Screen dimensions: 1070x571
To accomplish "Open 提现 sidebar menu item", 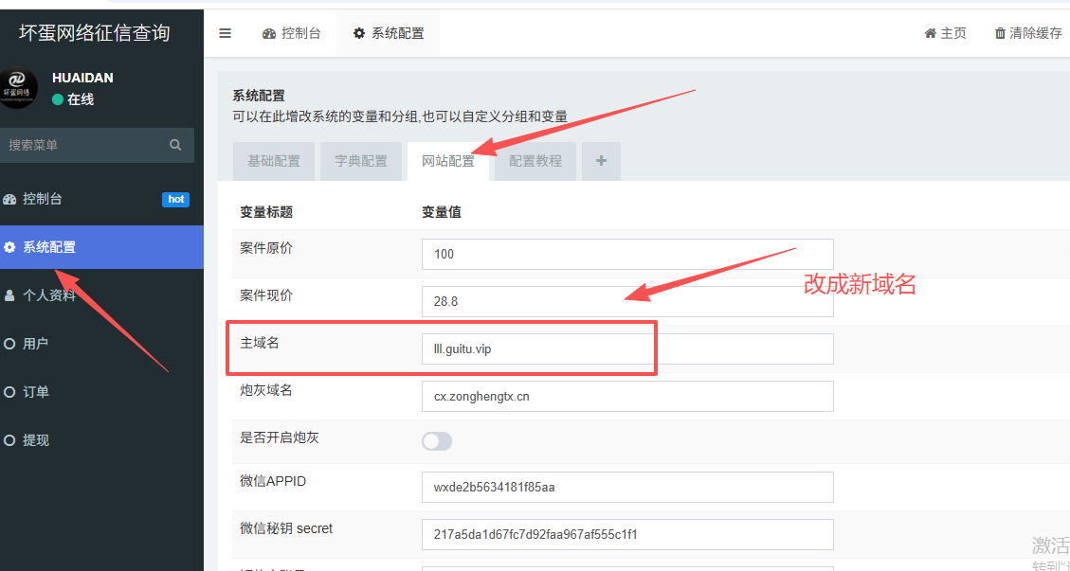I will (36, 440).
